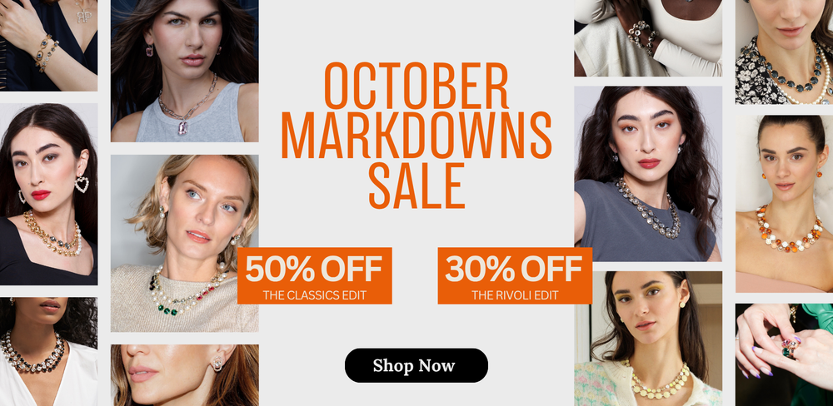Open close-up photo of ear with earring

coord(185,375)
